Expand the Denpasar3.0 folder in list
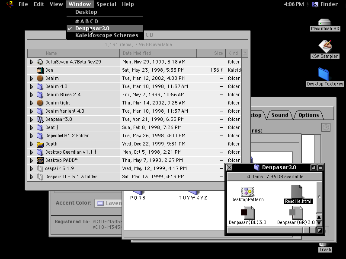The height and width of the screenshot is (259, 346). [32, 120]
